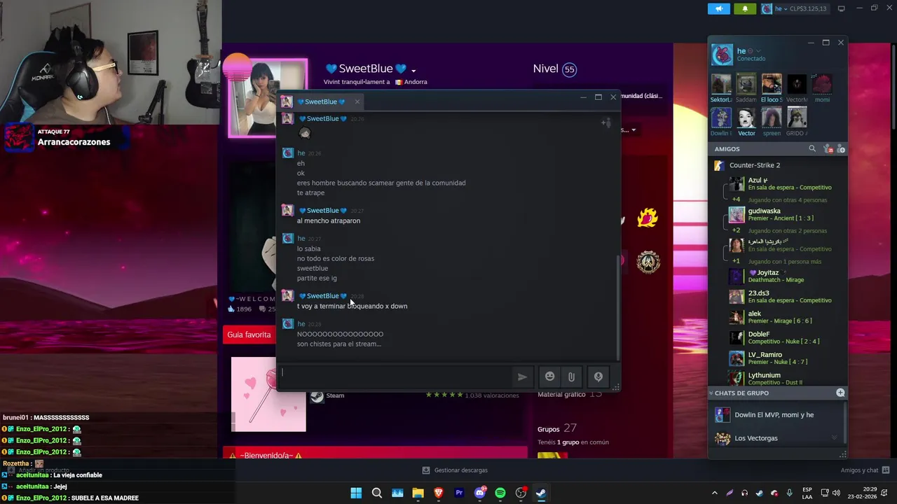
Task: Click the chat message input field
Action: pyautogui.click(x=396, y=376)
